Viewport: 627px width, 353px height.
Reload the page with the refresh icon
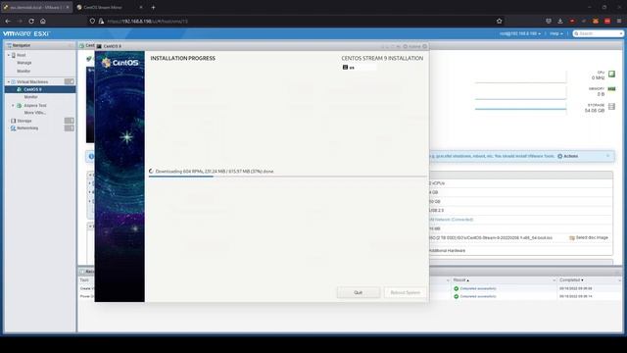31,21
